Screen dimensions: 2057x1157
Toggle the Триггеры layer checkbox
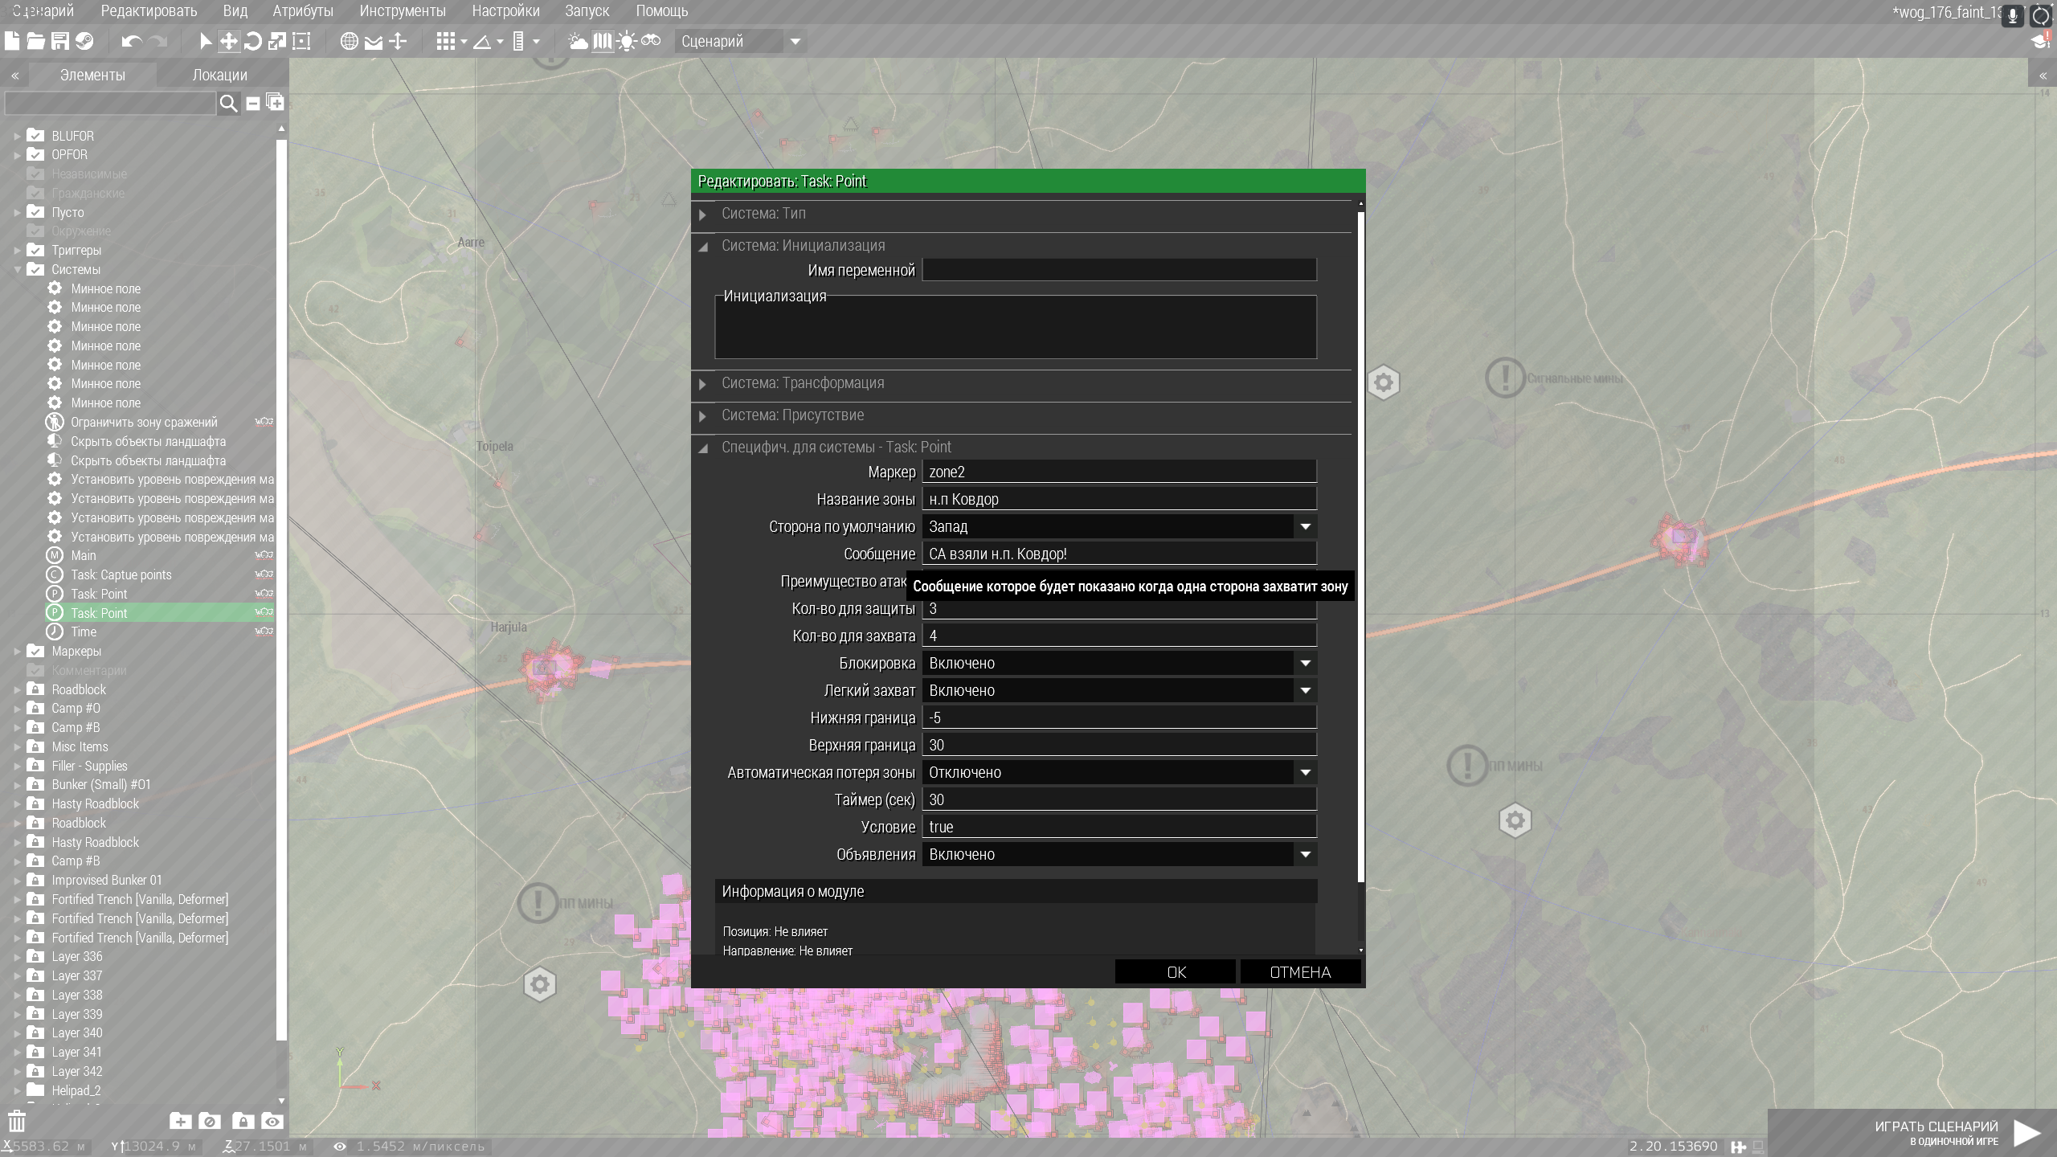click(35, 250)
